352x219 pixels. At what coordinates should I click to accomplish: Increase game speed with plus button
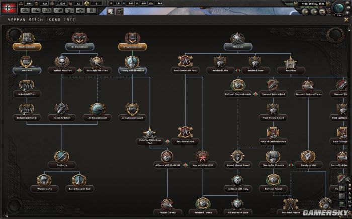click(x=328, y=4)
